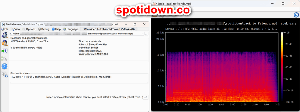Click the "1:00" time axis label
This screenshot has height=112, width=300.
[199, 105]
